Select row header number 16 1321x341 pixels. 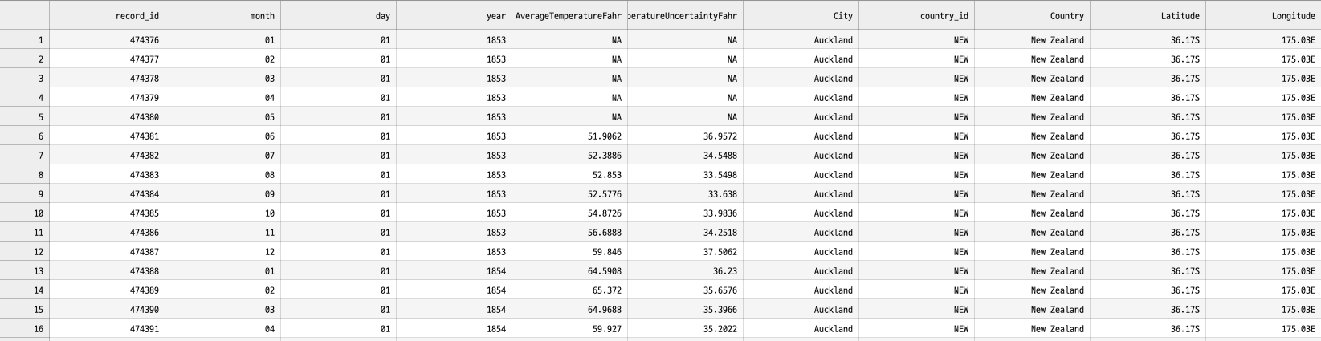(25, 328)
